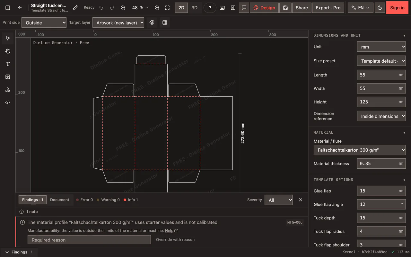
Task: Open the Material / flute dropdown
Action: (360, 150)
